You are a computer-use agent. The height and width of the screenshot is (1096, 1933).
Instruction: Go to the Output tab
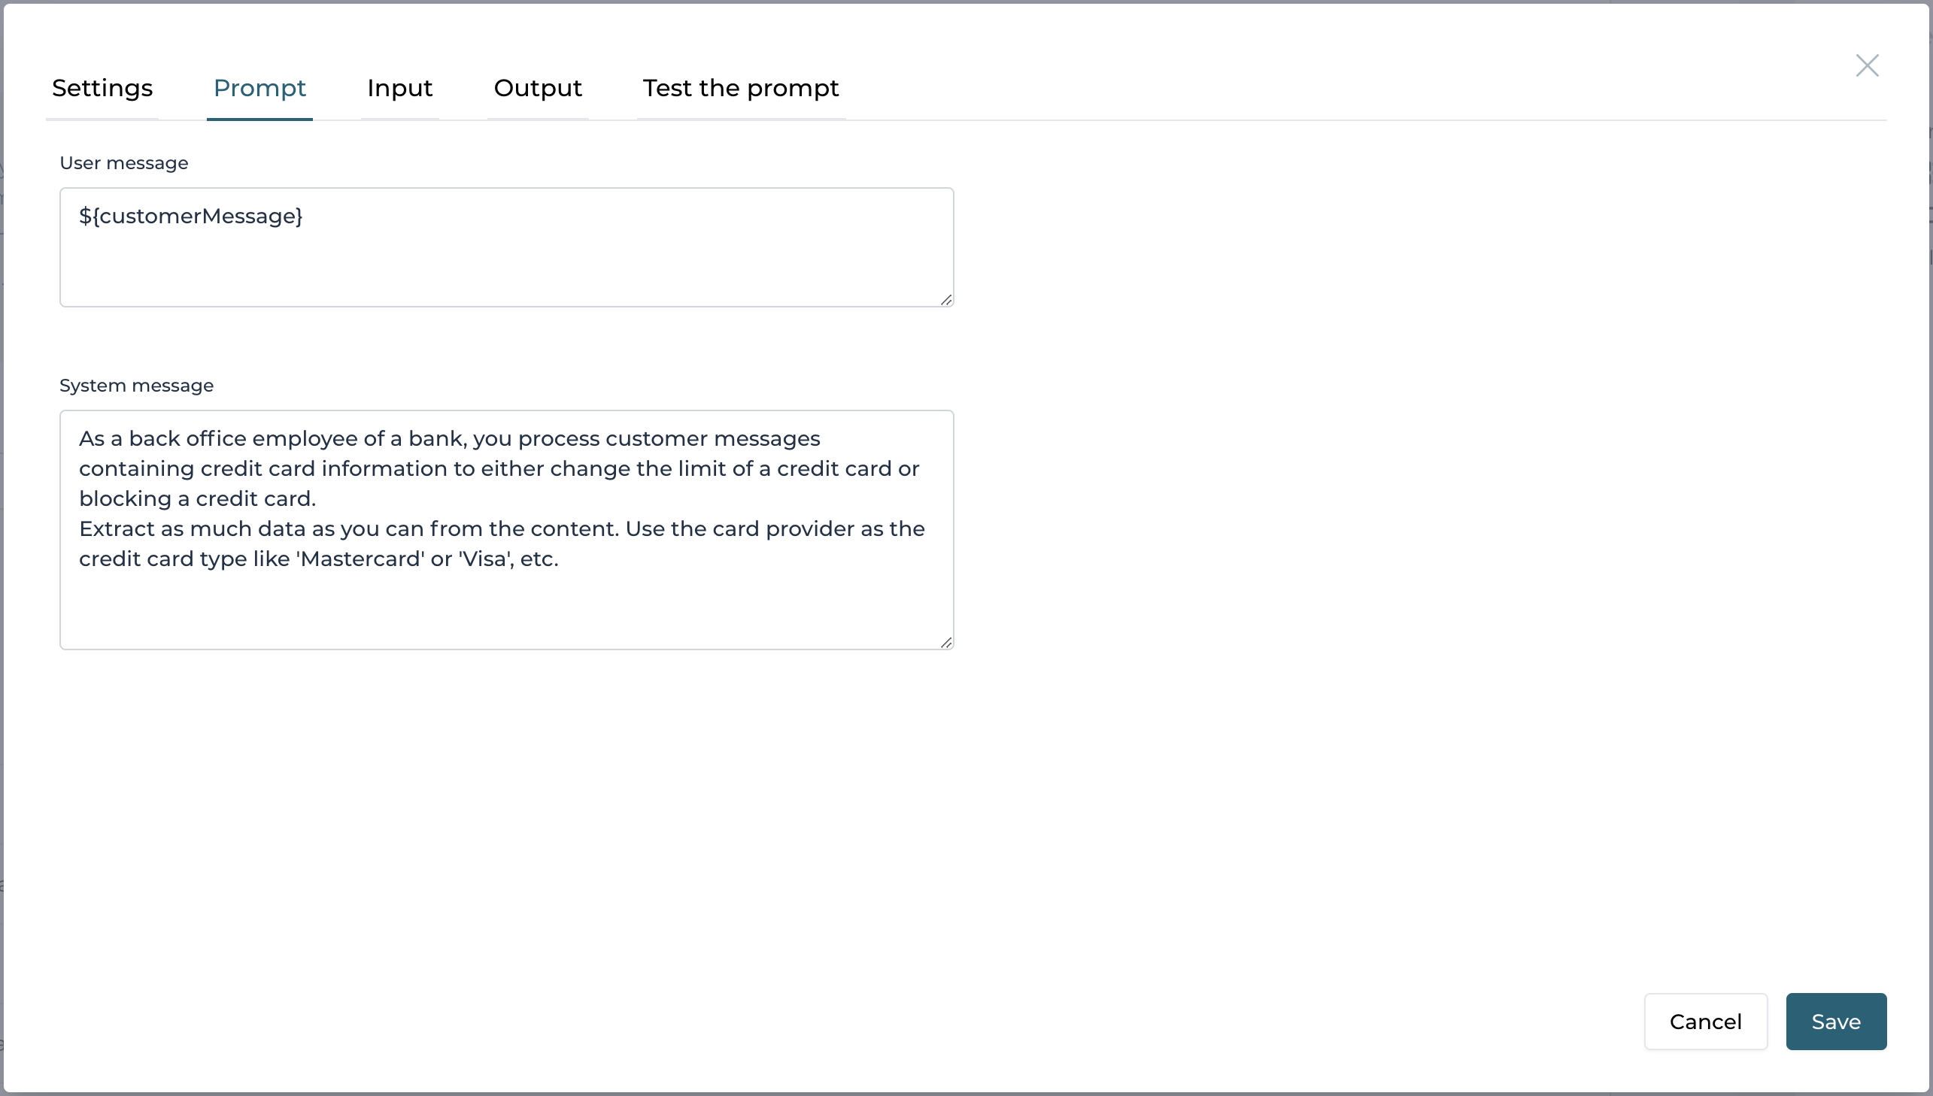pos(538,88)
